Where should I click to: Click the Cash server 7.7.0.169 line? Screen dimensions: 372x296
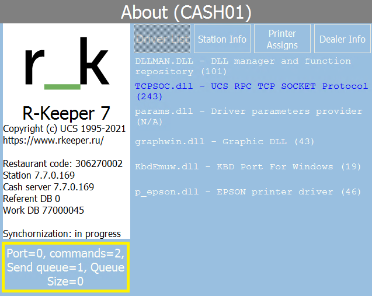tap(48, 187)
